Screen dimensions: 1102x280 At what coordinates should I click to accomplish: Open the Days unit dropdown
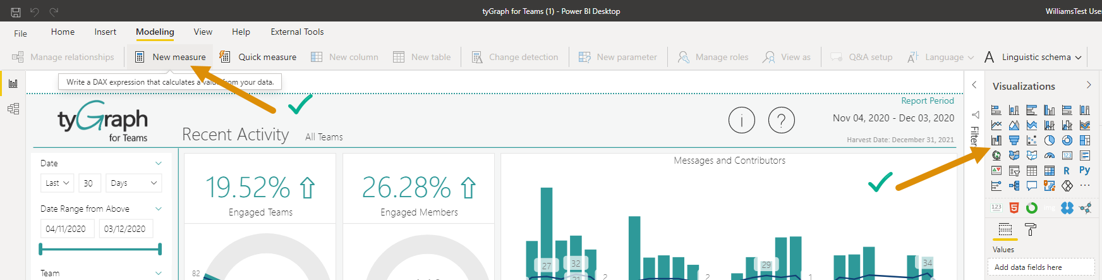coord(133,183)
